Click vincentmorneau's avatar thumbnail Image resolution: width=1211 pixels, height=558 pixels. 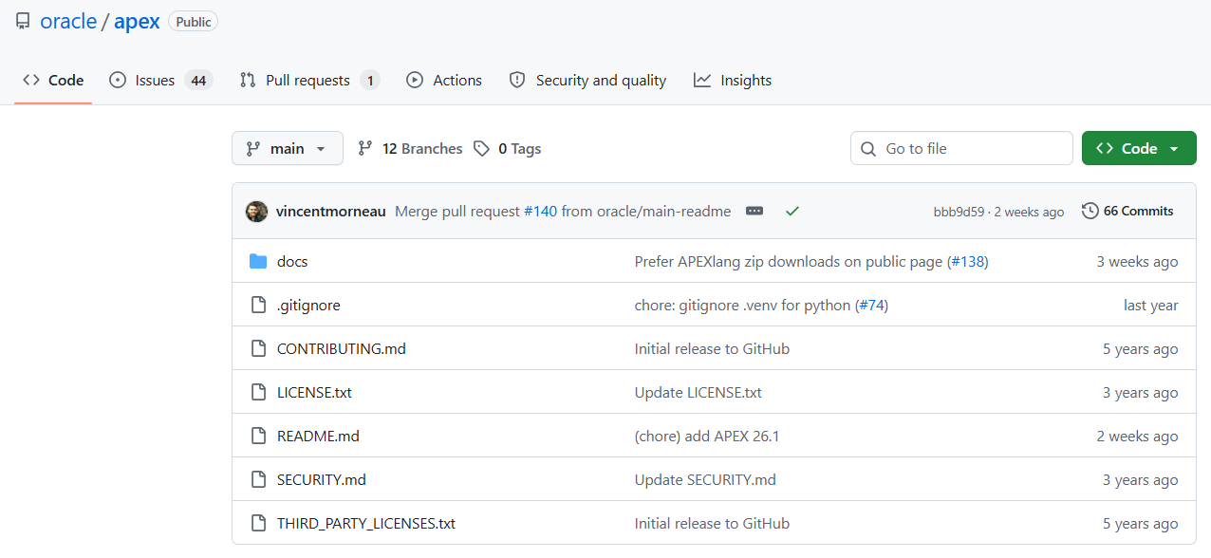256,212
